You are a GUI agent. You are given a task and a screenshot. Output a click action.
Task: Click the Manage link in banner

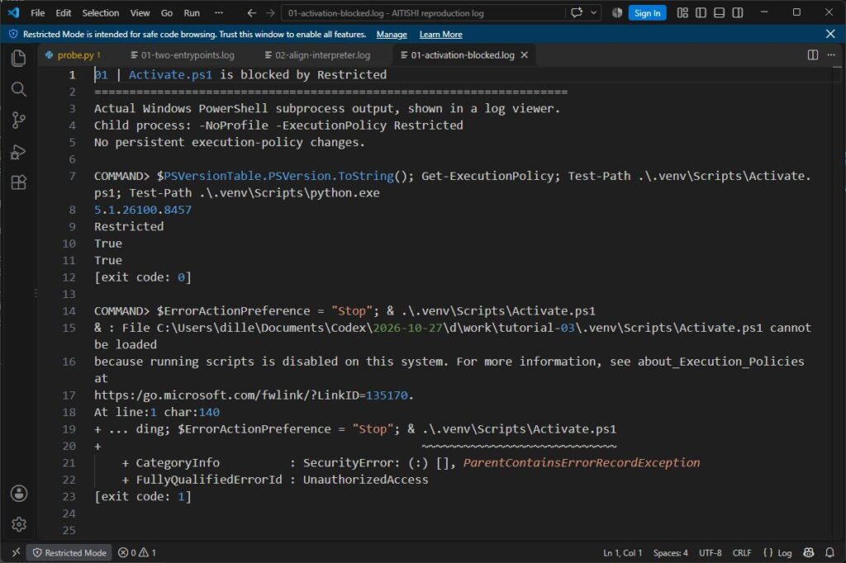pos(392,35)
